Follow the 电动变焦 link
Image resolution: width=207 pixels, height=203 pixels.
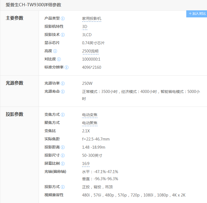(x=90, y=115)
